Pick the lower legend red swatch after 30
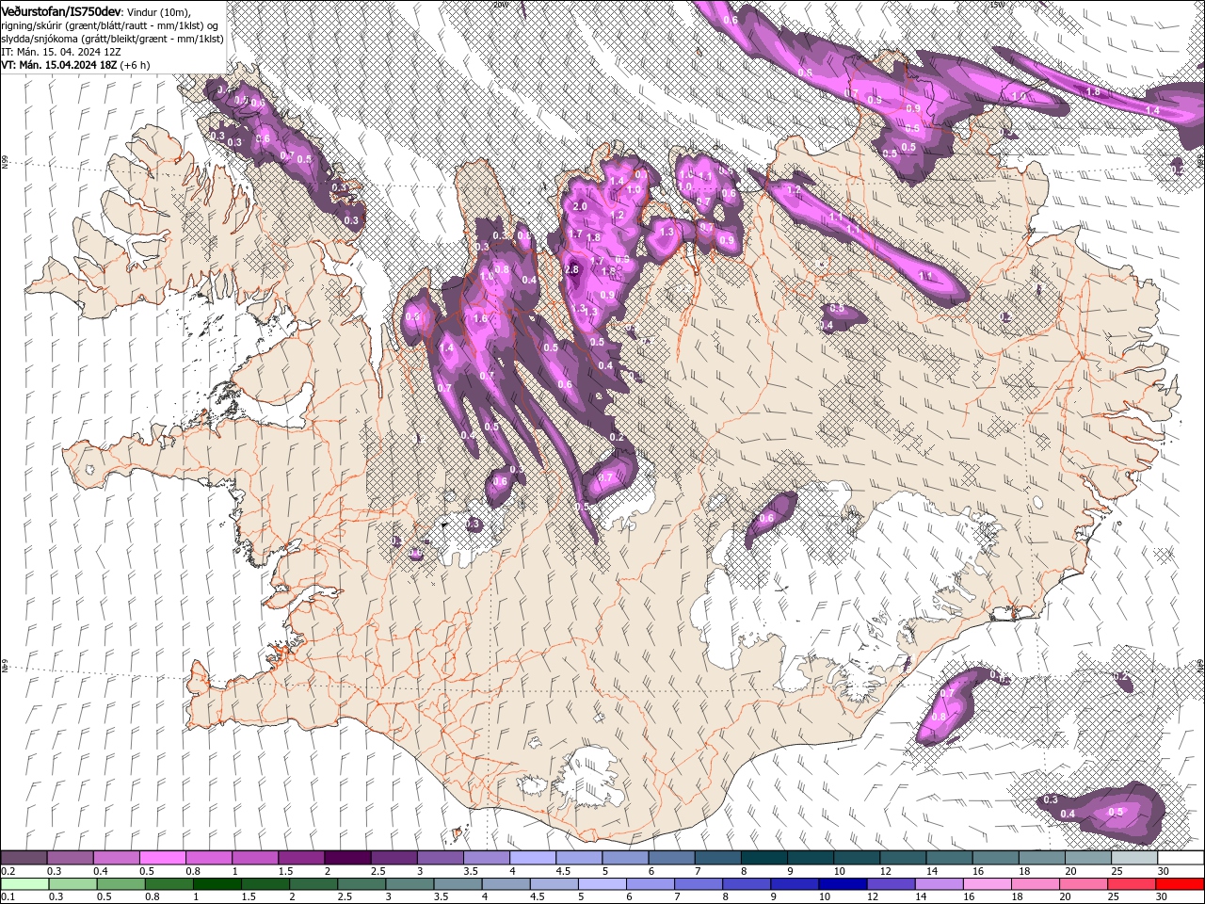This screenshot has width=1205, height=904. pyautogui.click(x=1181, y=884)
